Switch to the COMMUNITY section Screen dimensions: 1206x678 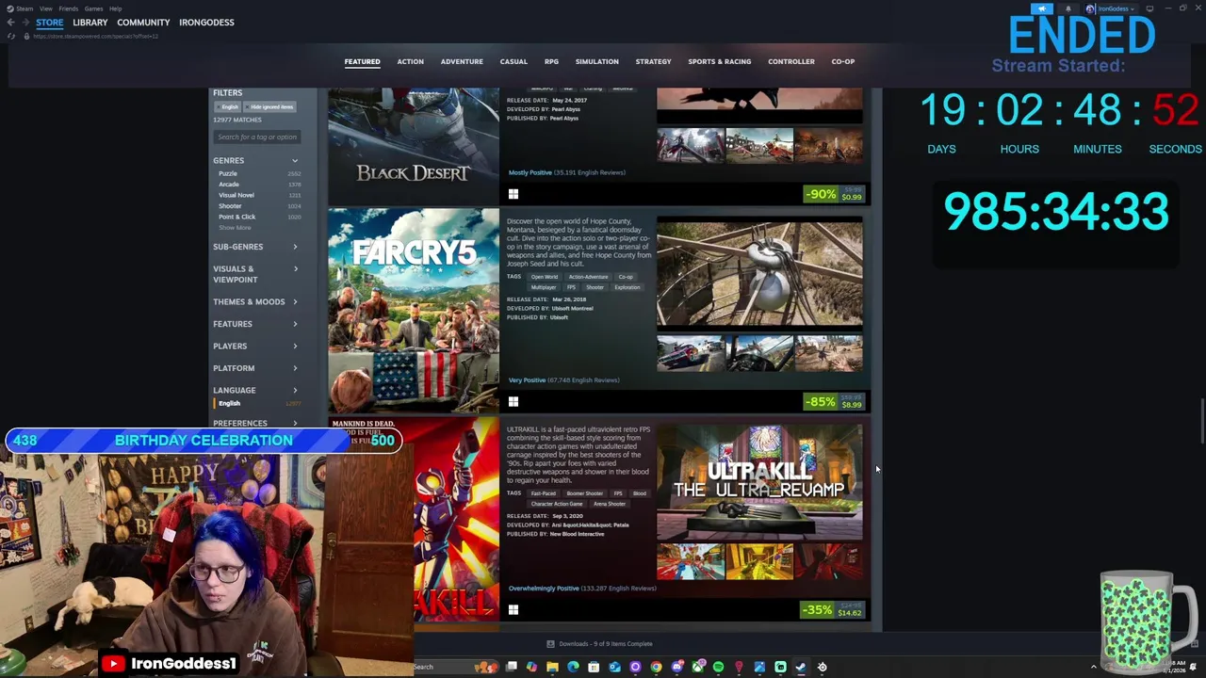tap(143, 23)
